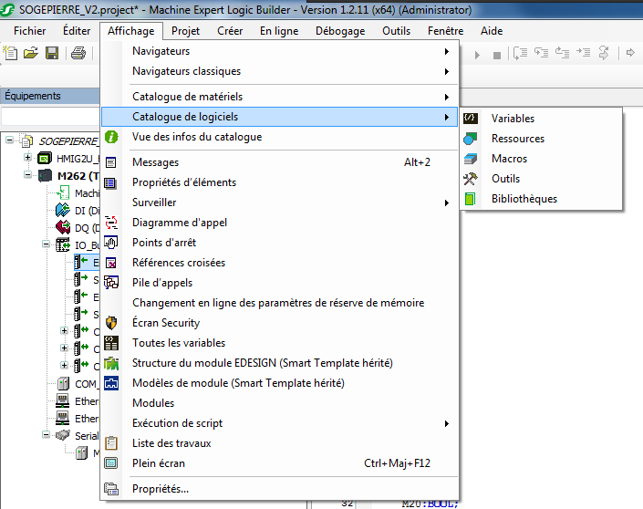Collapse the Serial line tree node

[x=46, y=435]
